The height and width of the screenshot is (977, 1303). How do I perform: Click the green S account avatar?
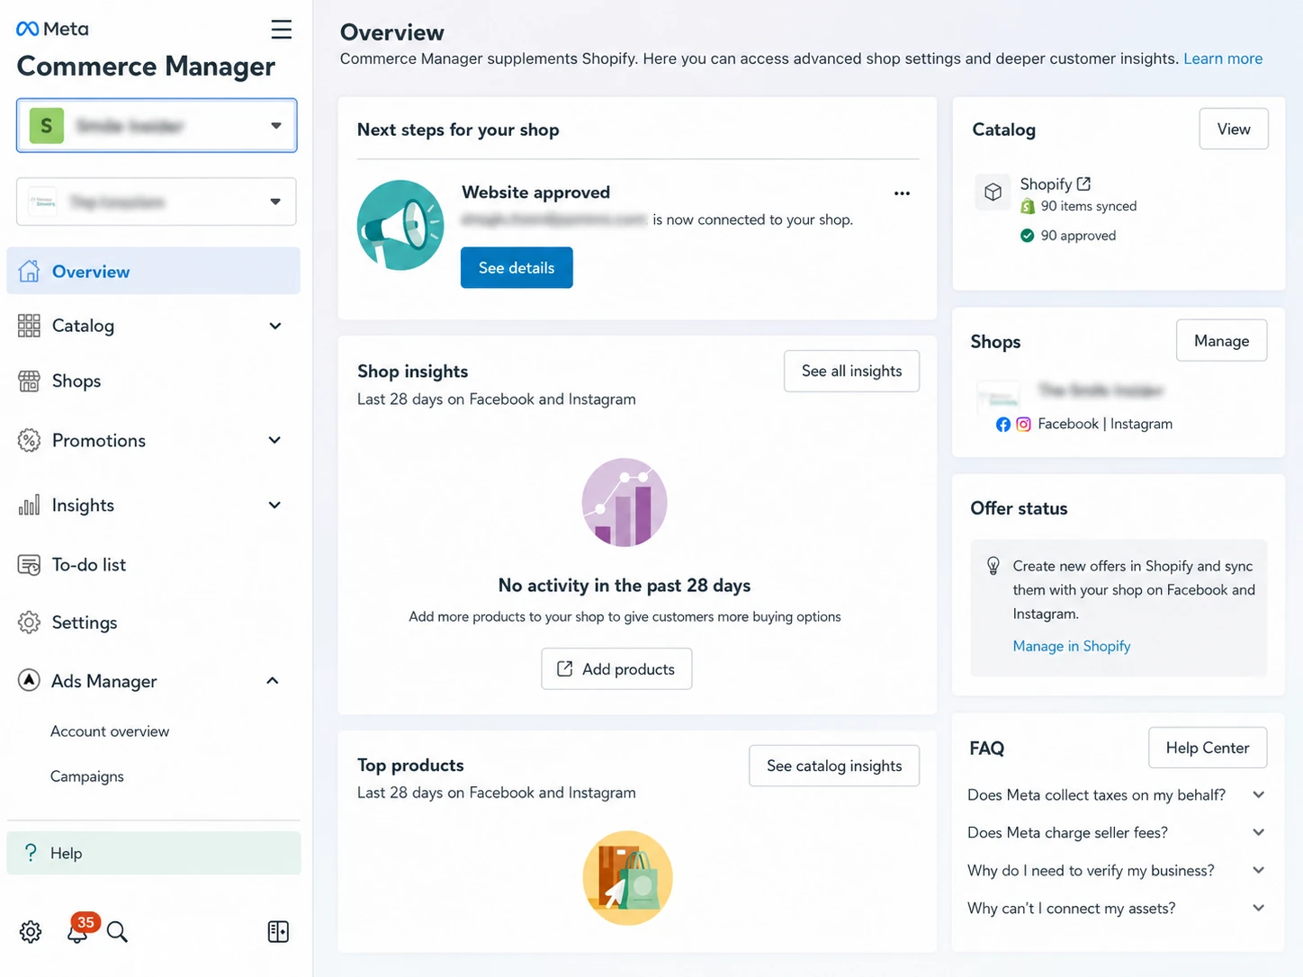click(47, 125)
